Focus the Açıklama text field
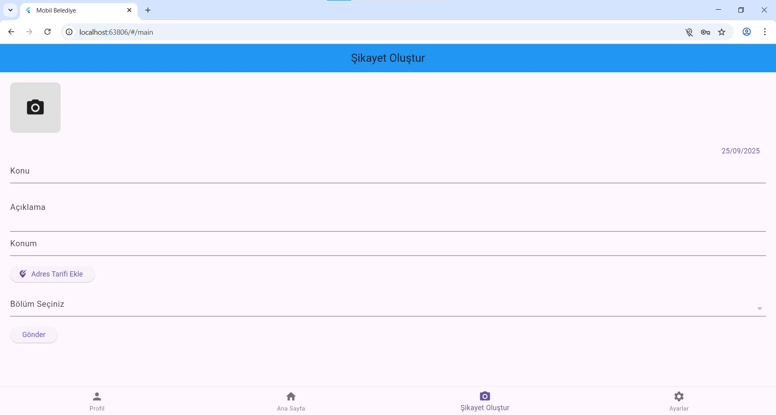776x415 pixels. pos(388,214)
